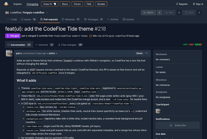
Task: Click the repository avatar icon
Action: (x=7, y=13)
